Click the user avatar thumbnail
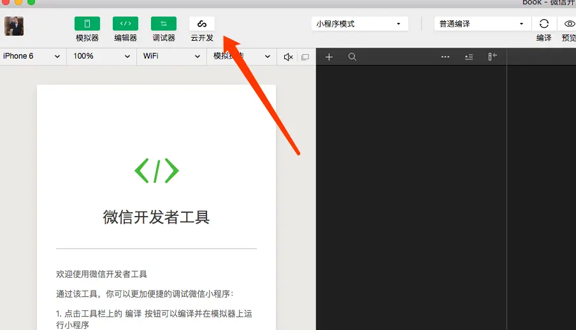Screen dimensions: 576x330 point(14,26)
